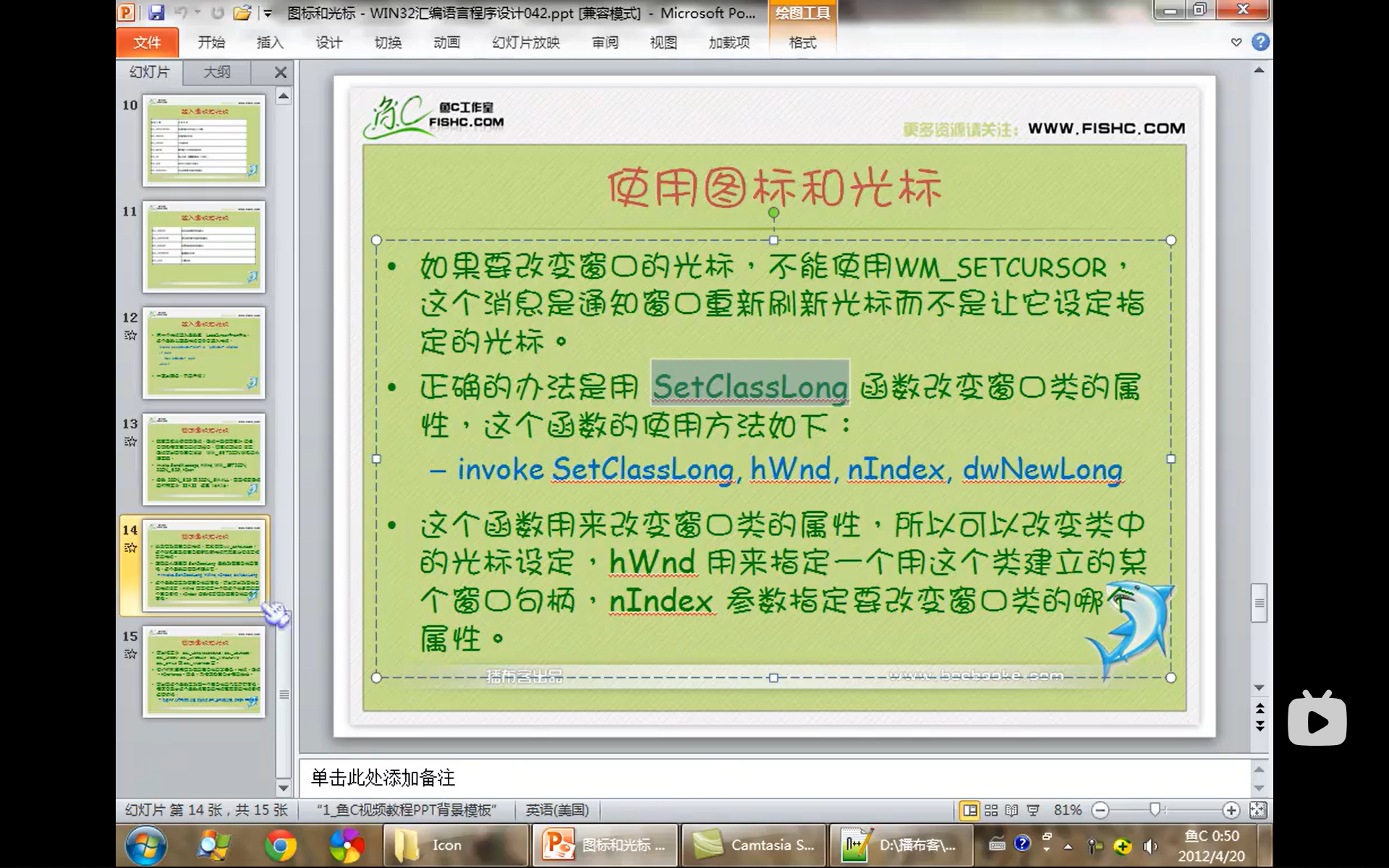Click the zoom in plus button
Screen dimensions: 1389x868
1231,810
